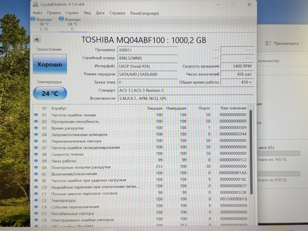Select the Частота ошибок чтения row
The height and width of the screenshot is (231, 308).
(141, 115)
